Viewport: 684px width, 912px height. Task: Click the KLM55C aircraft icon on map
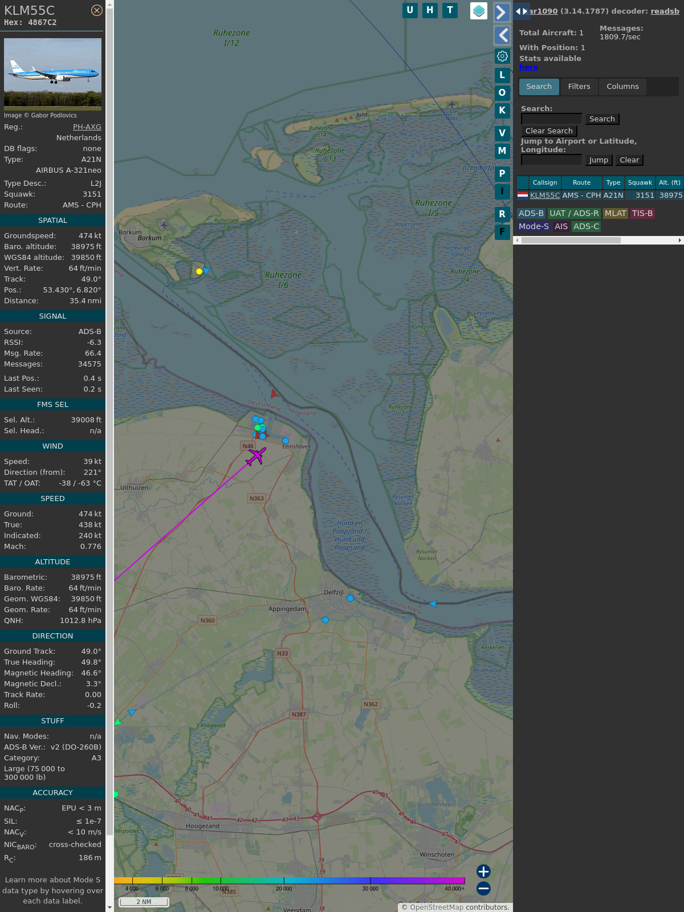[x=256, y=456]
